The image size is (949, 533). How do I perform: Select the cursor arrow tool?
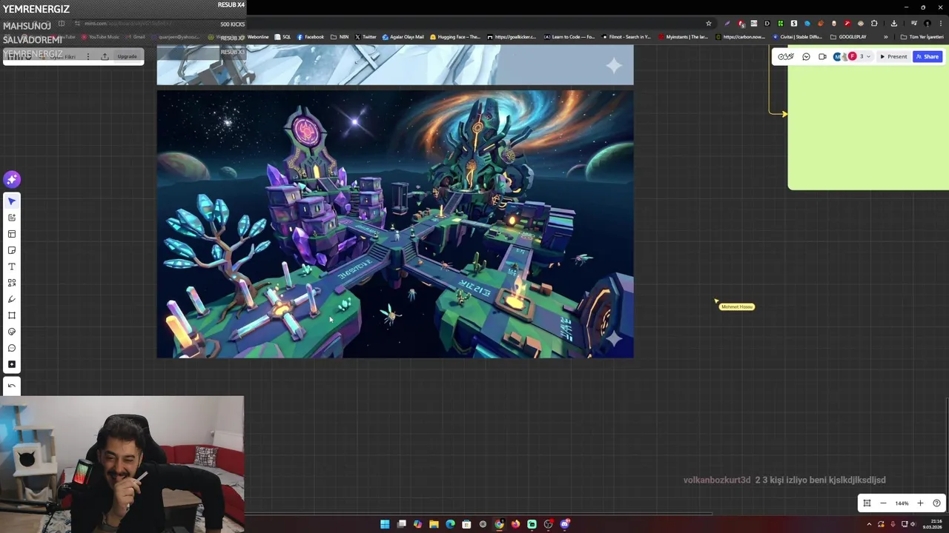[12, 201]
